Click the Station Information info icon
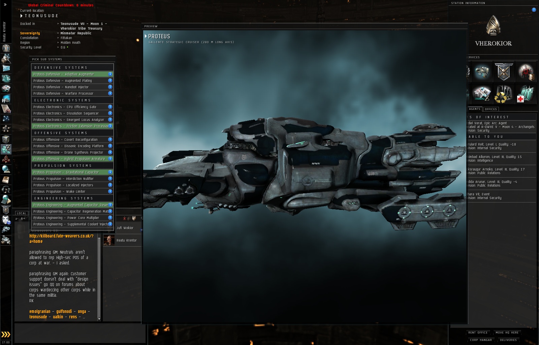The width and height of the screenshot is (539, 345). tap(534, 10)
